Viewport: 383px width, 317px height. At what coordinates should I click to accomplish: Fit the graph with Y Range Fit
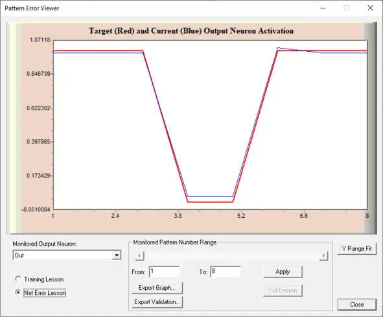[x=357, y=248]
